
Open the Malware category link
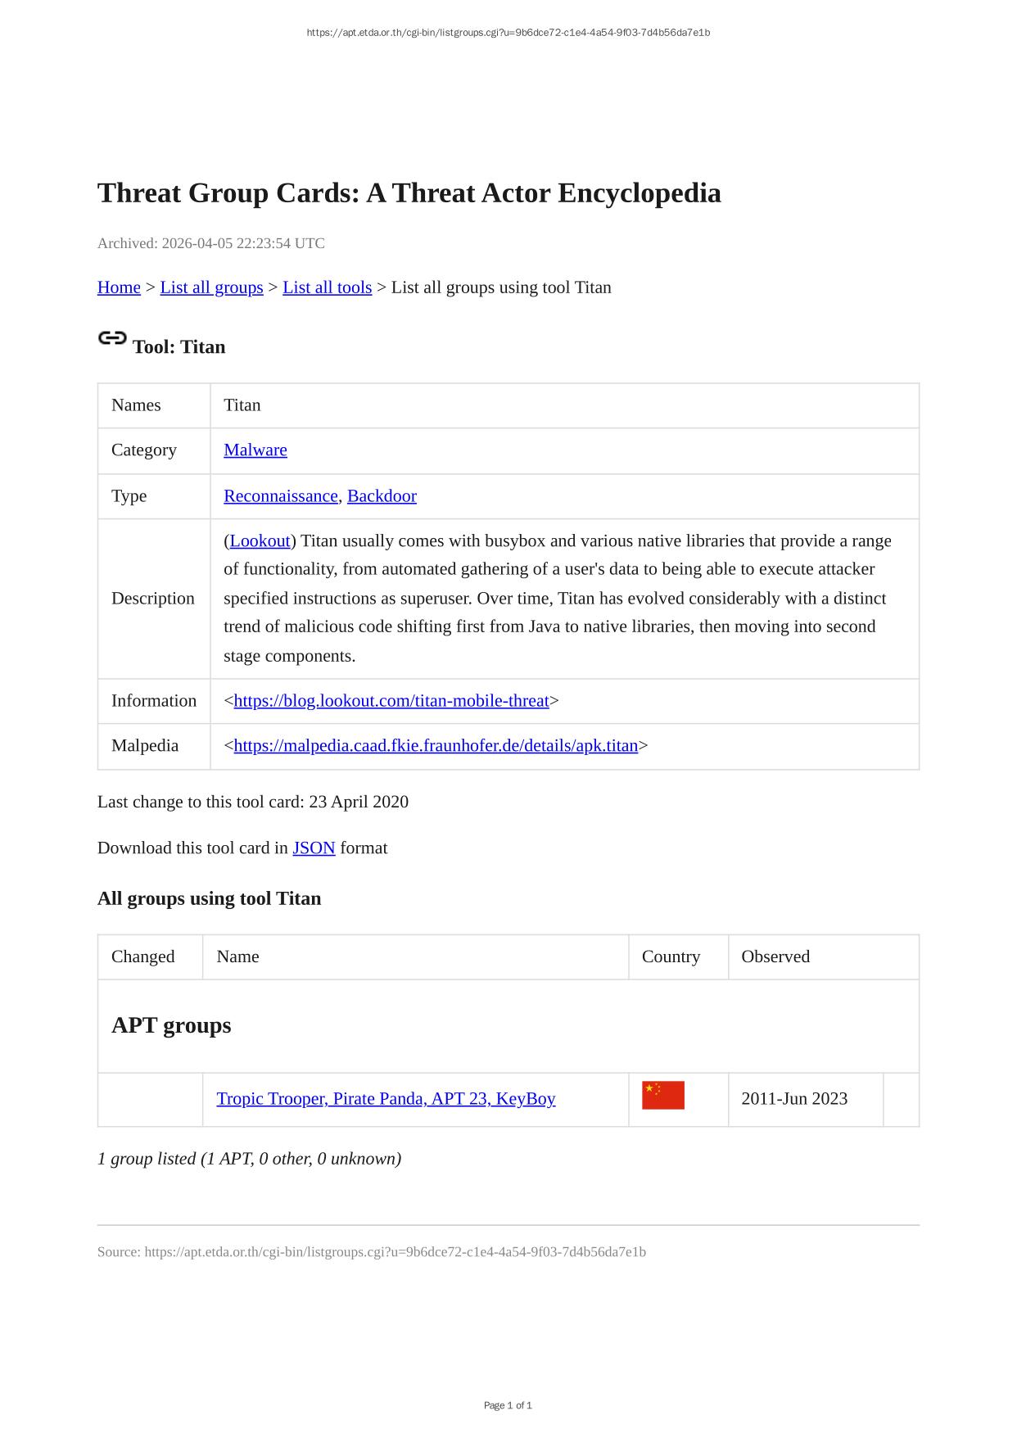pyautogui.click(x=255, y=450)
